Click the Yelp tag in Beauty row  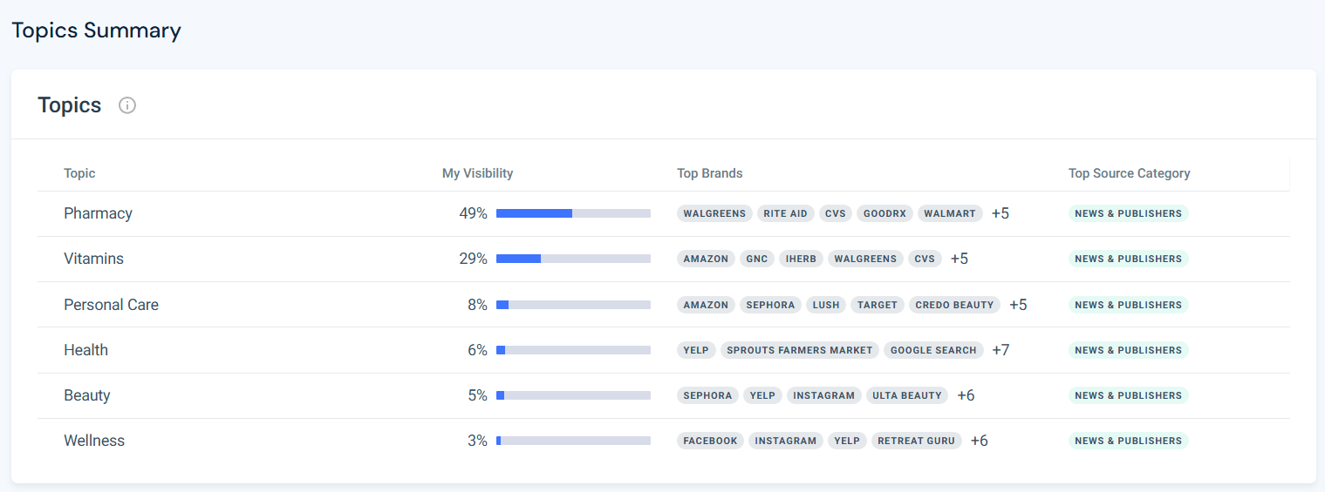click(x=762, y=395)
